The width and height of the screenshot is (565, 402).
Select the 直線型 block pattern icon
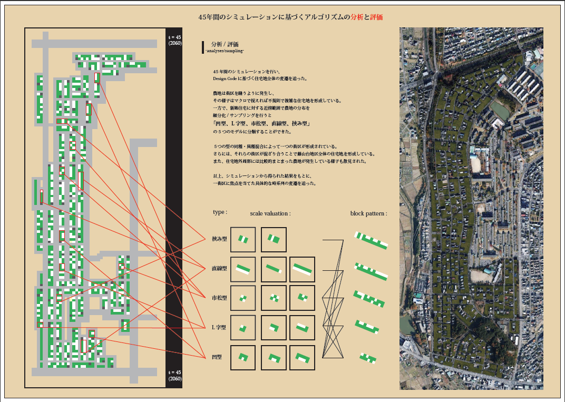pos(372,271)
